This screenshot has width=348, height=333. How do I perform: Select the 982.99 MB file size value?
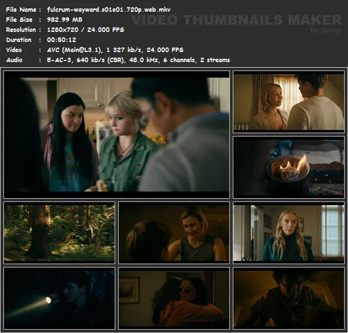click(x=66, y=20)
